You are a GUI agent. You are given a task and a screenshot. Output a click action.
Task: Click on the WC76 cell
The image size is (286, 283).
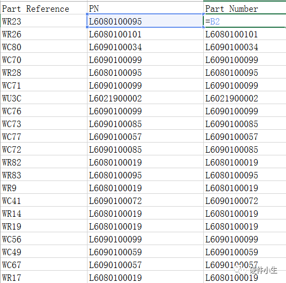pyautogui.click(x=44, y=111)
